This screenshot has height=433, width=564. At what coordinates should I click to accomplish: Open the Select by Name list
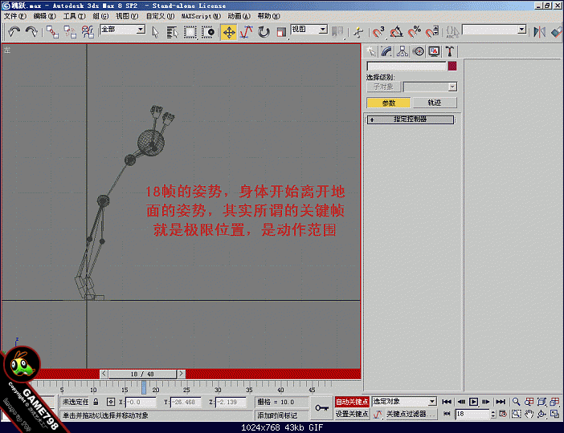pos(173,32)
